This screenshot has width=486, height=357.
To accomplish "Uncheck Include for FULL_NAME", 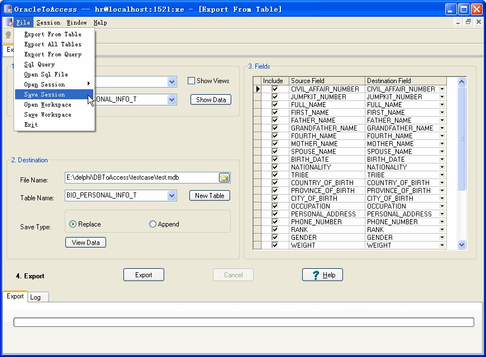I will click(275, 105).
